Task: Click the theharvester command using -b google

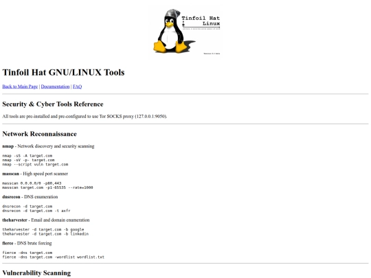Action: 43,229
